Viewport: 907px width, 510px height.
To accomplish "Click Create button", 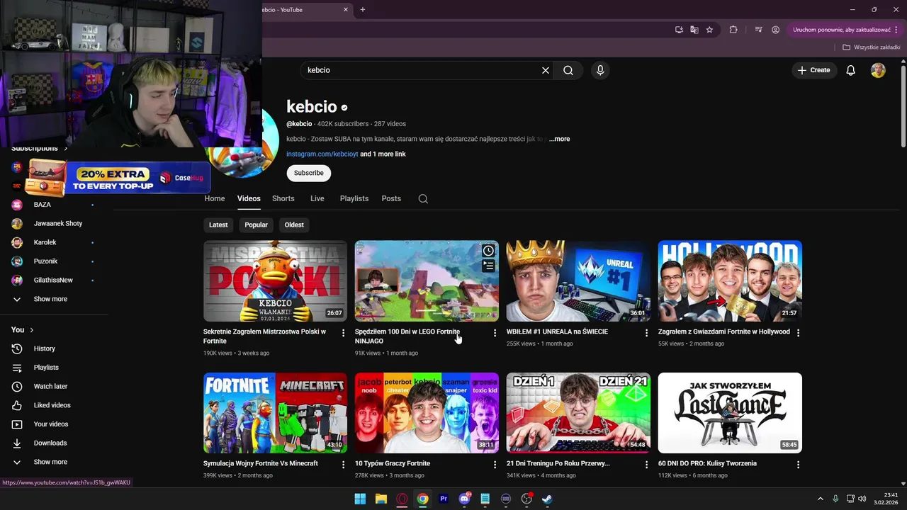I will coord(813,70).
